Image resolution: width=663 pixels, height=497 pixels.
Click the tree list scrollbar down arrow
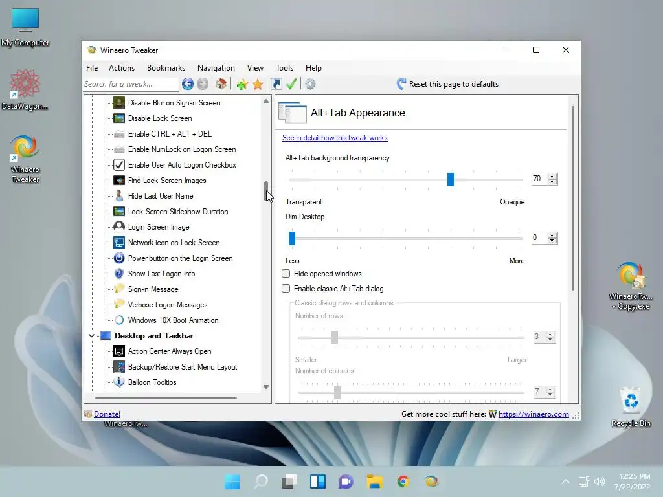coord(266,387)
